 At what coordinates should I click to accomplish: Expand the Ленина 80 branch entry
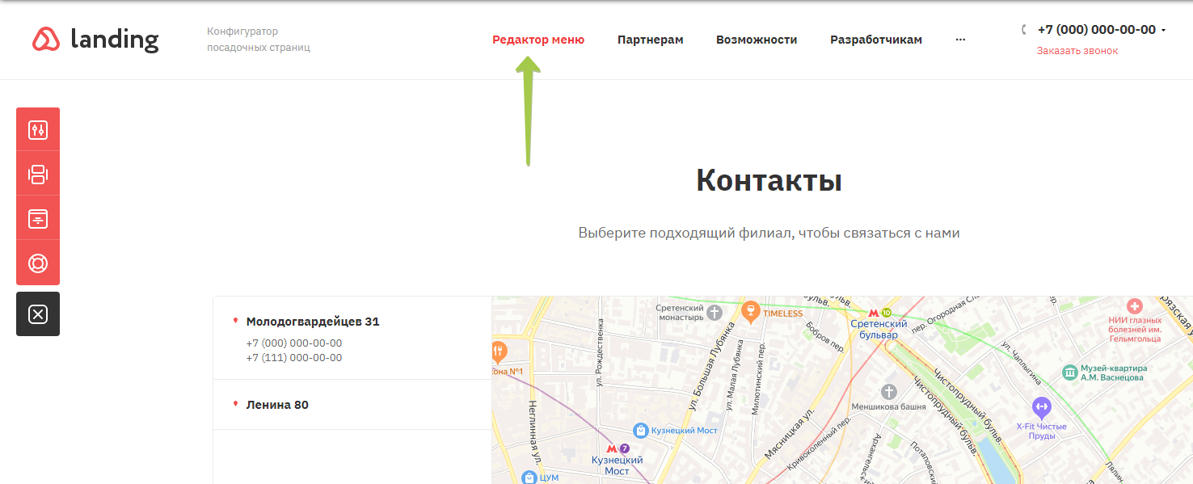click(352, 405)
